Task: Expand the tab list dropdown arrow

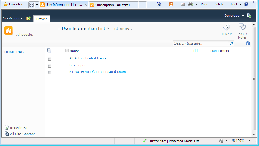Action: 37,5
